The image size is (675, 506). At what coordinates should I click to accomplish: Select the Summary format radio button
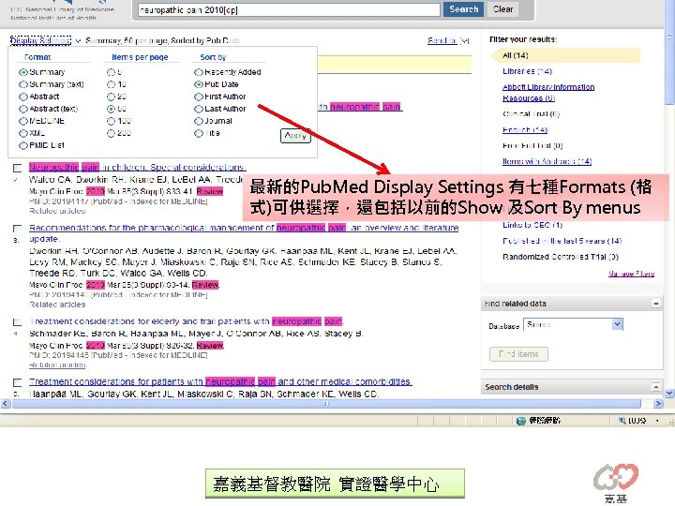[x=23, y=72]
